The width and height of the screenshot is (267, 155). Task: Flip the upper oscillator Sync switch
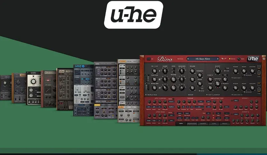pos(173,69)
